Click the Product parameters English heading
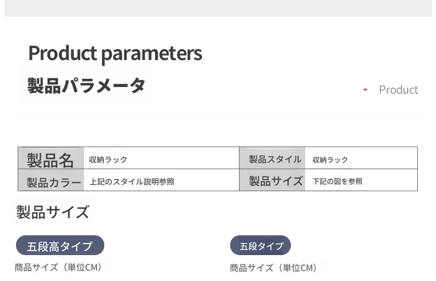The width and height of the screenshot is (436, 281). [x=115, y=53]
